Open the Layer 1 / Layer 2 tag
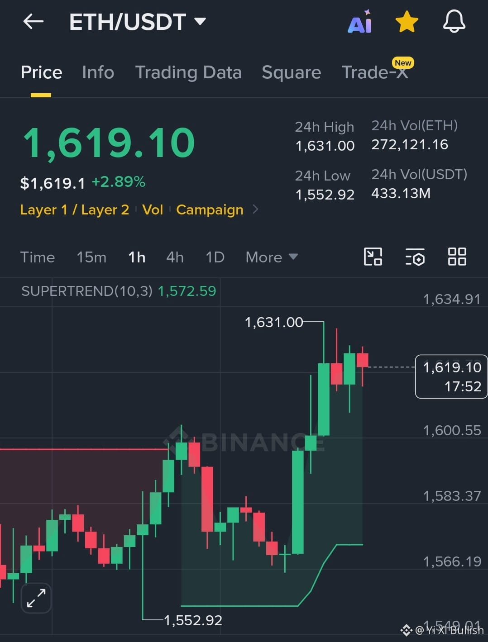This screenshot has width=488, height=642. (x=75, y=210)
